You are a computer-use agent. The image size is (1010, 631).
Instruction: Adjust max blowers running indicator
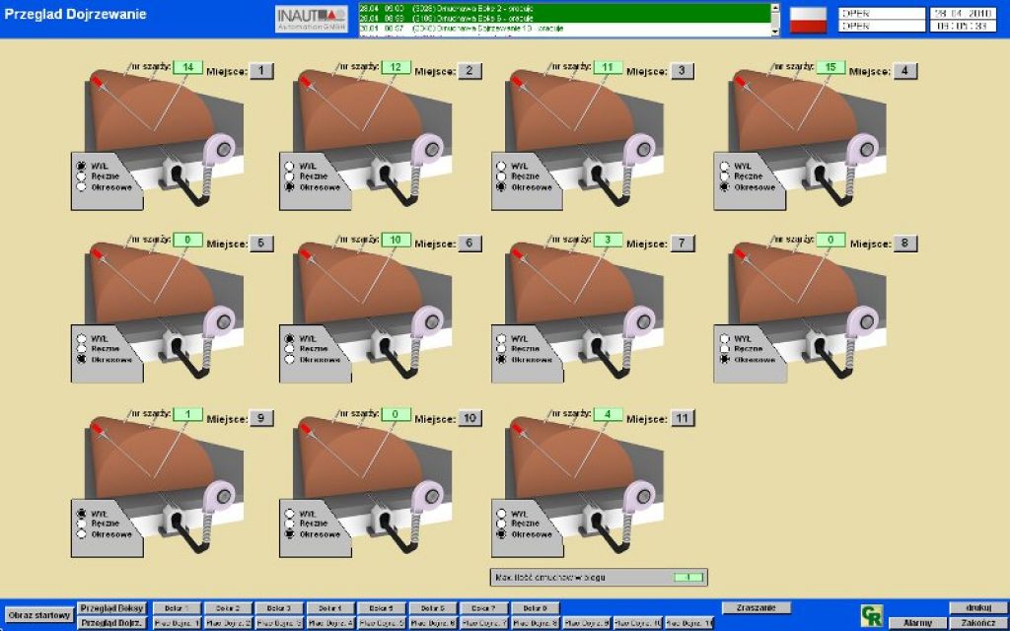click(688, 577)
